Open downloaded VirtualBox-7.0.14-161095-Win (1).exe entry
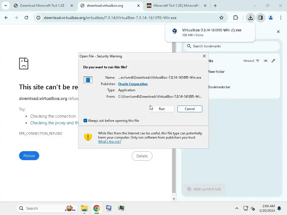Image resolution: width=287 pixels, height=215 pixels. pos(210,32)
